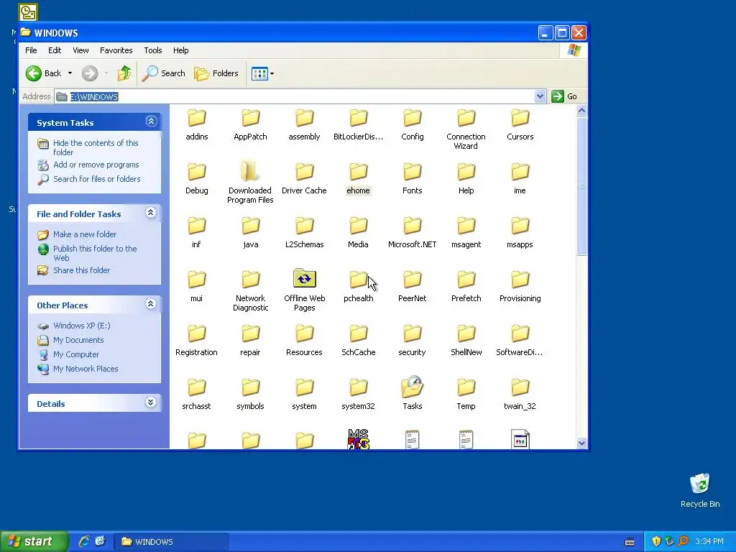Click the Go button
736x552 pixels.
pos(564,96)
